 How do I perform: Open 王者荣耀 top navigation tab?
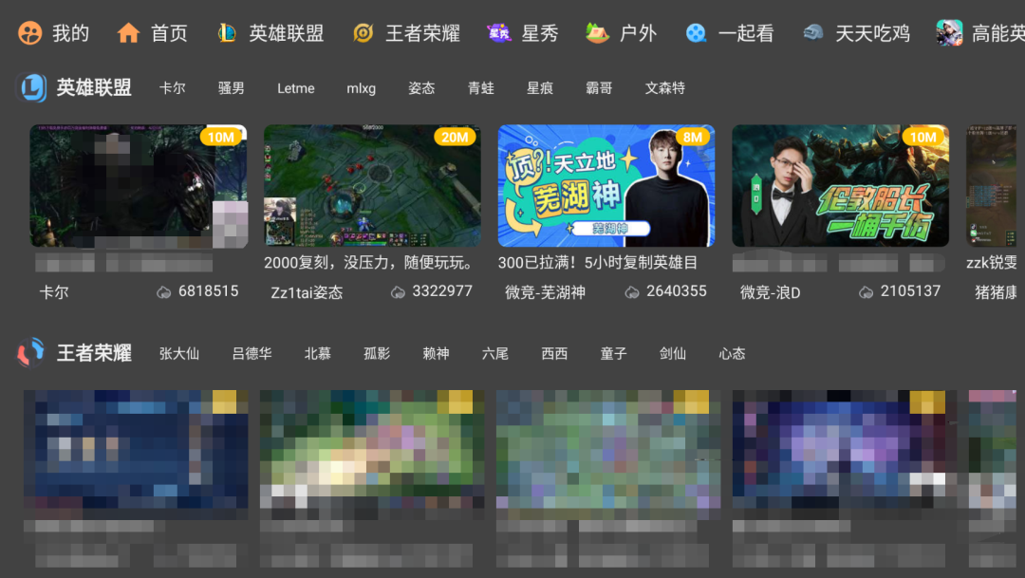[422, 32]
